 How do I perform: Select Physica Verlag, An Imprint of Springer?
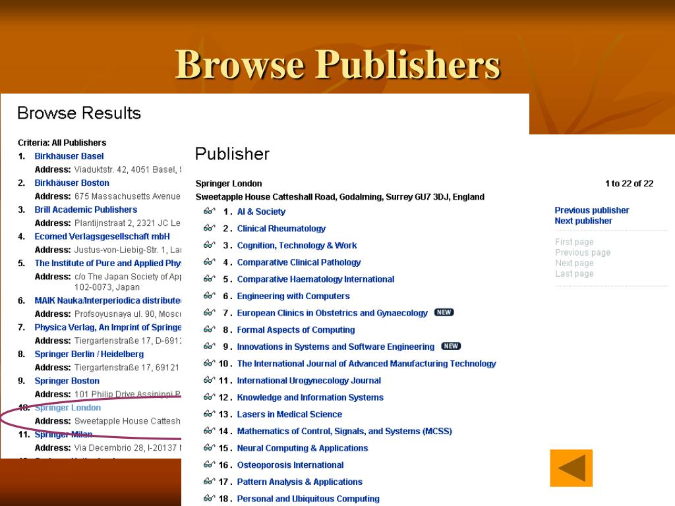tap(107, 327)
